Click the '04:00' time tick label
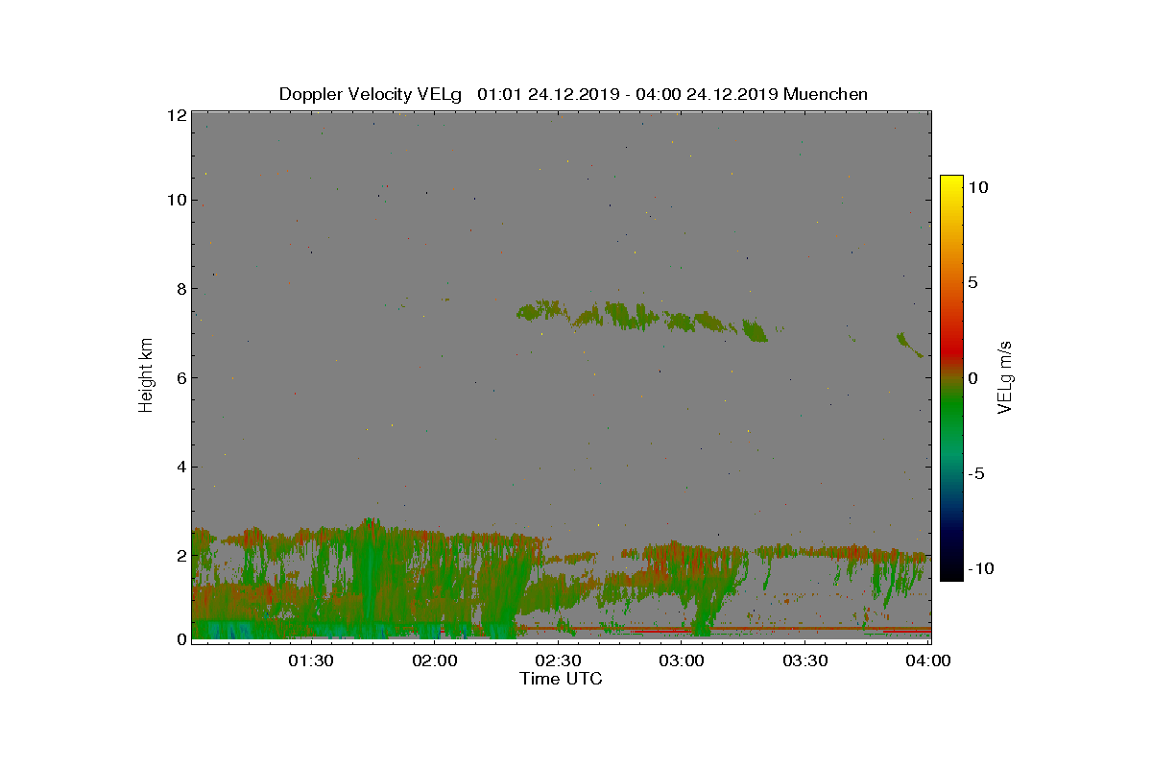 [x=929, y=660]
